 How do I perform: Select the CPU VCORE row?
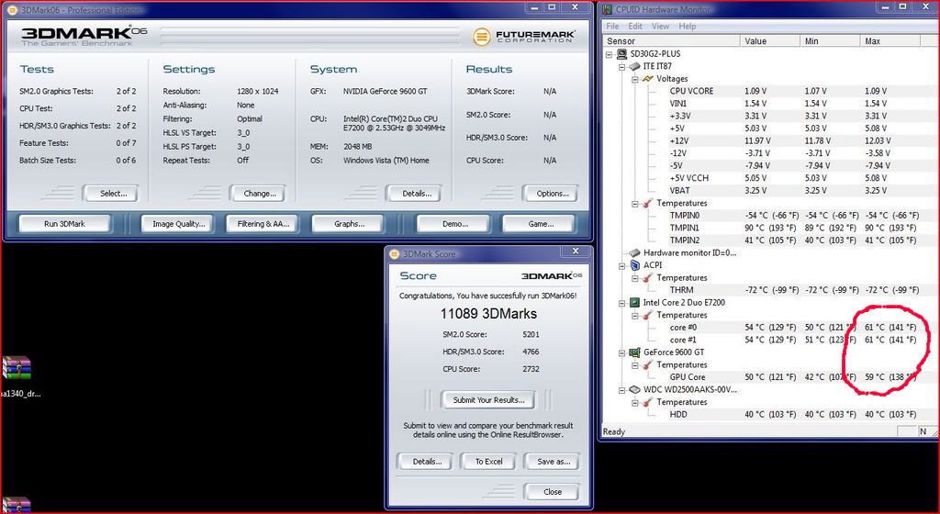794,91
